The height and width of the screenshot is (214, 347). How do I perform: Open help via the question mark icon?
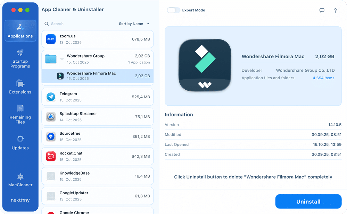(335, 10)
